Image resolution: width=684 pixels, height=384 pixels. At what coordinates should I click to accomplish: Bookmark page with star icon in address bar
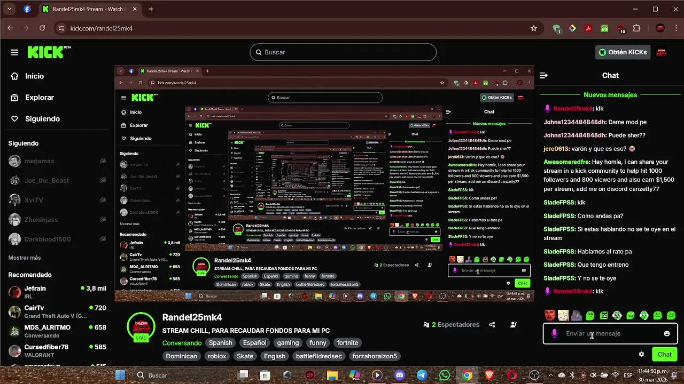[x=533, y=28]
